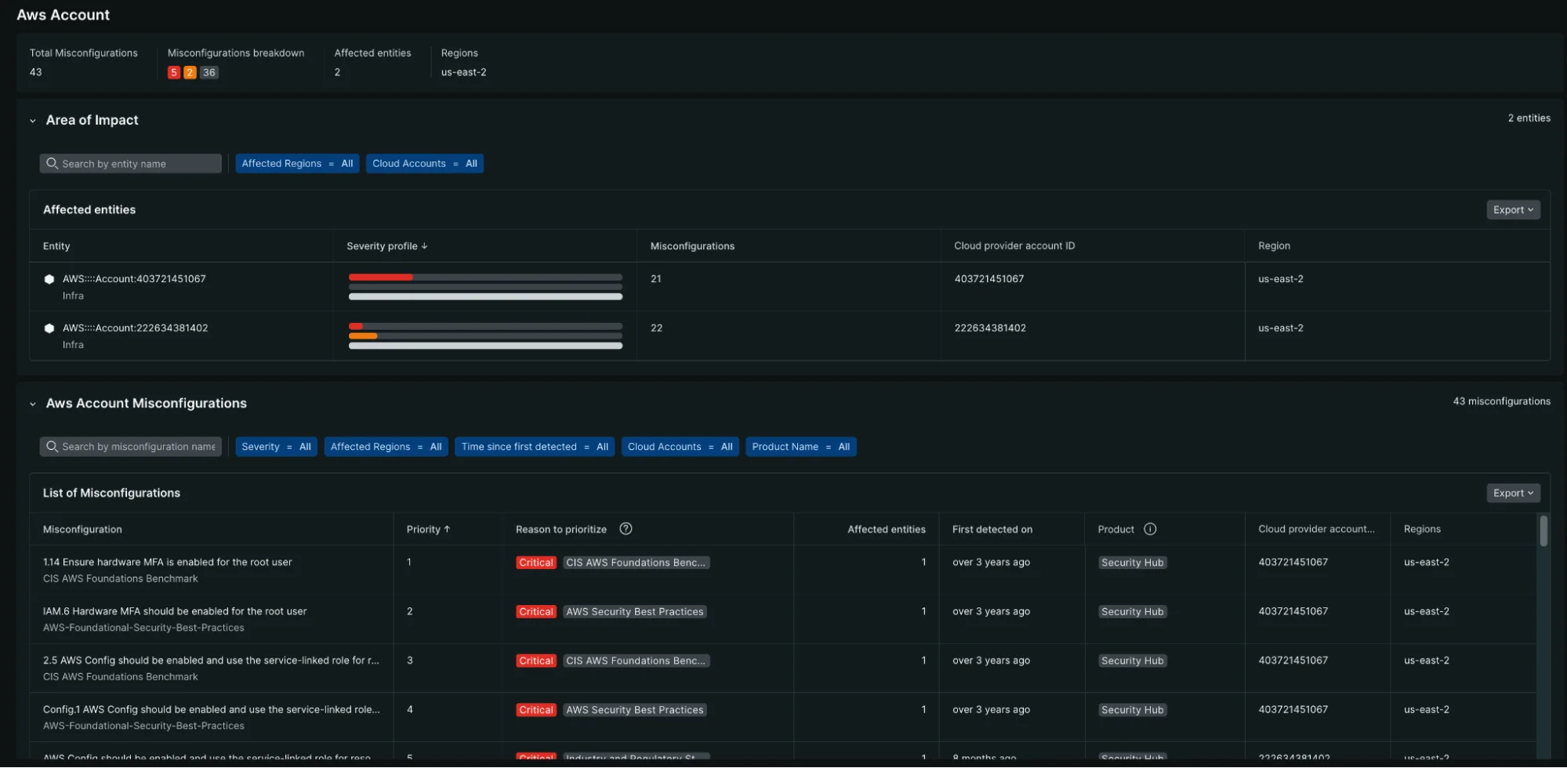
Task: Click the info icon next to Product column
Action: [x=1151, y=528]
